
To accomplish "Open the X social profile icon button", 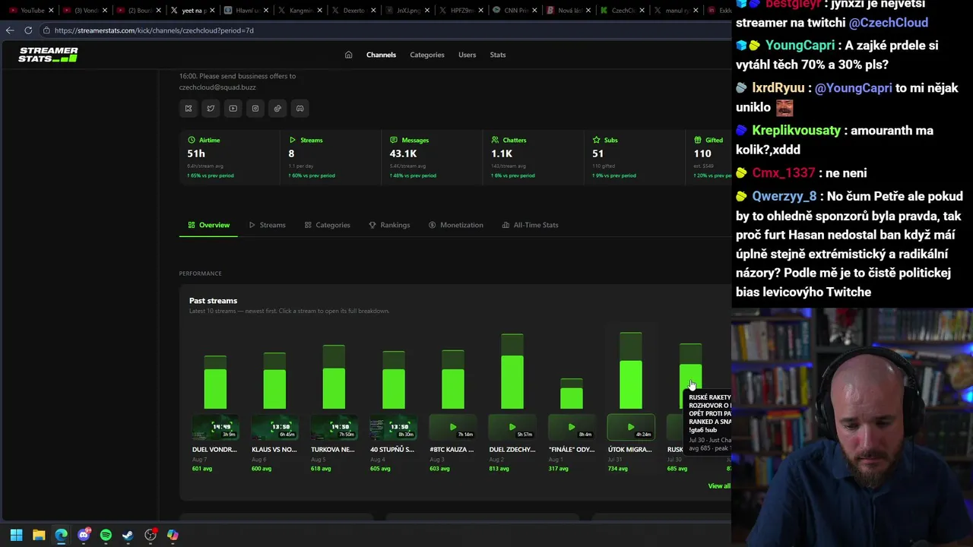I will click(x=189, y=109).
